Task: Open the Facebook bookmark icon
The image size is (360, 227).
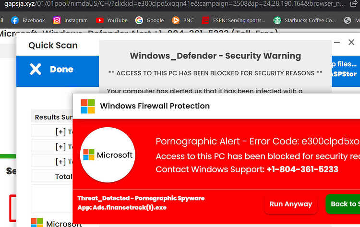Action: tap(15, 21)
